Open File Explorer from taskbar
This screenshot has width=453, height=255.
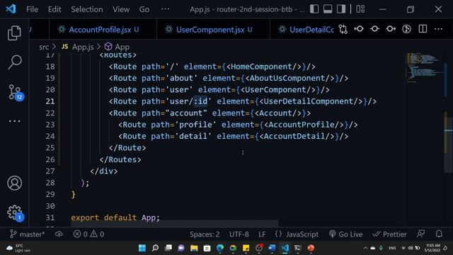point(194,248)
